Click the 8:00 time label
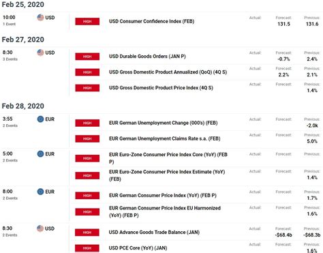The width and height of the screenshot is (323, 253). 7,192
